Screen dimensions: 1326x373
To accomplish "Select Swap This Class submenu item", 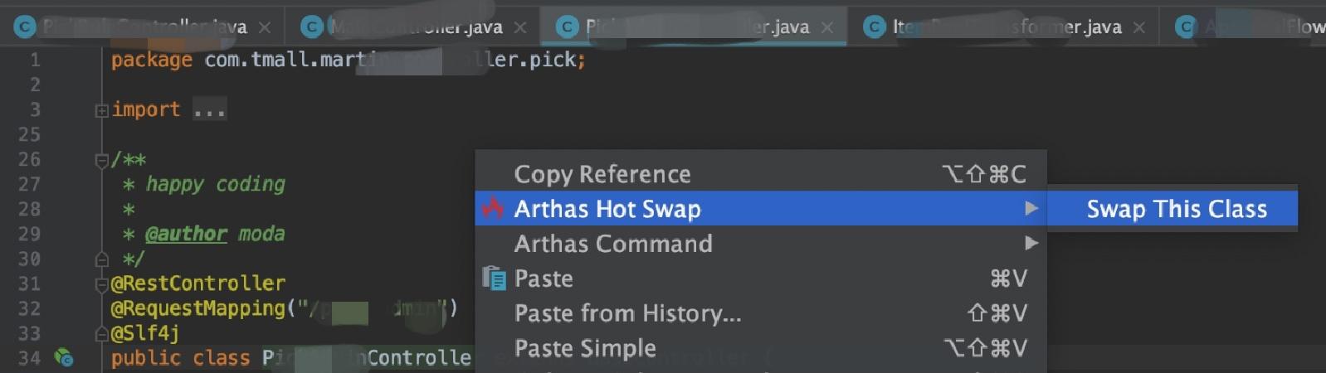I will tap(1176, 208).
